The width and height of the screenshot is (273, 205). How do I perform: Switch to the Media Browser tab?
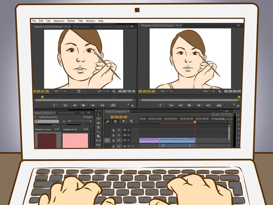click(67, 113)
